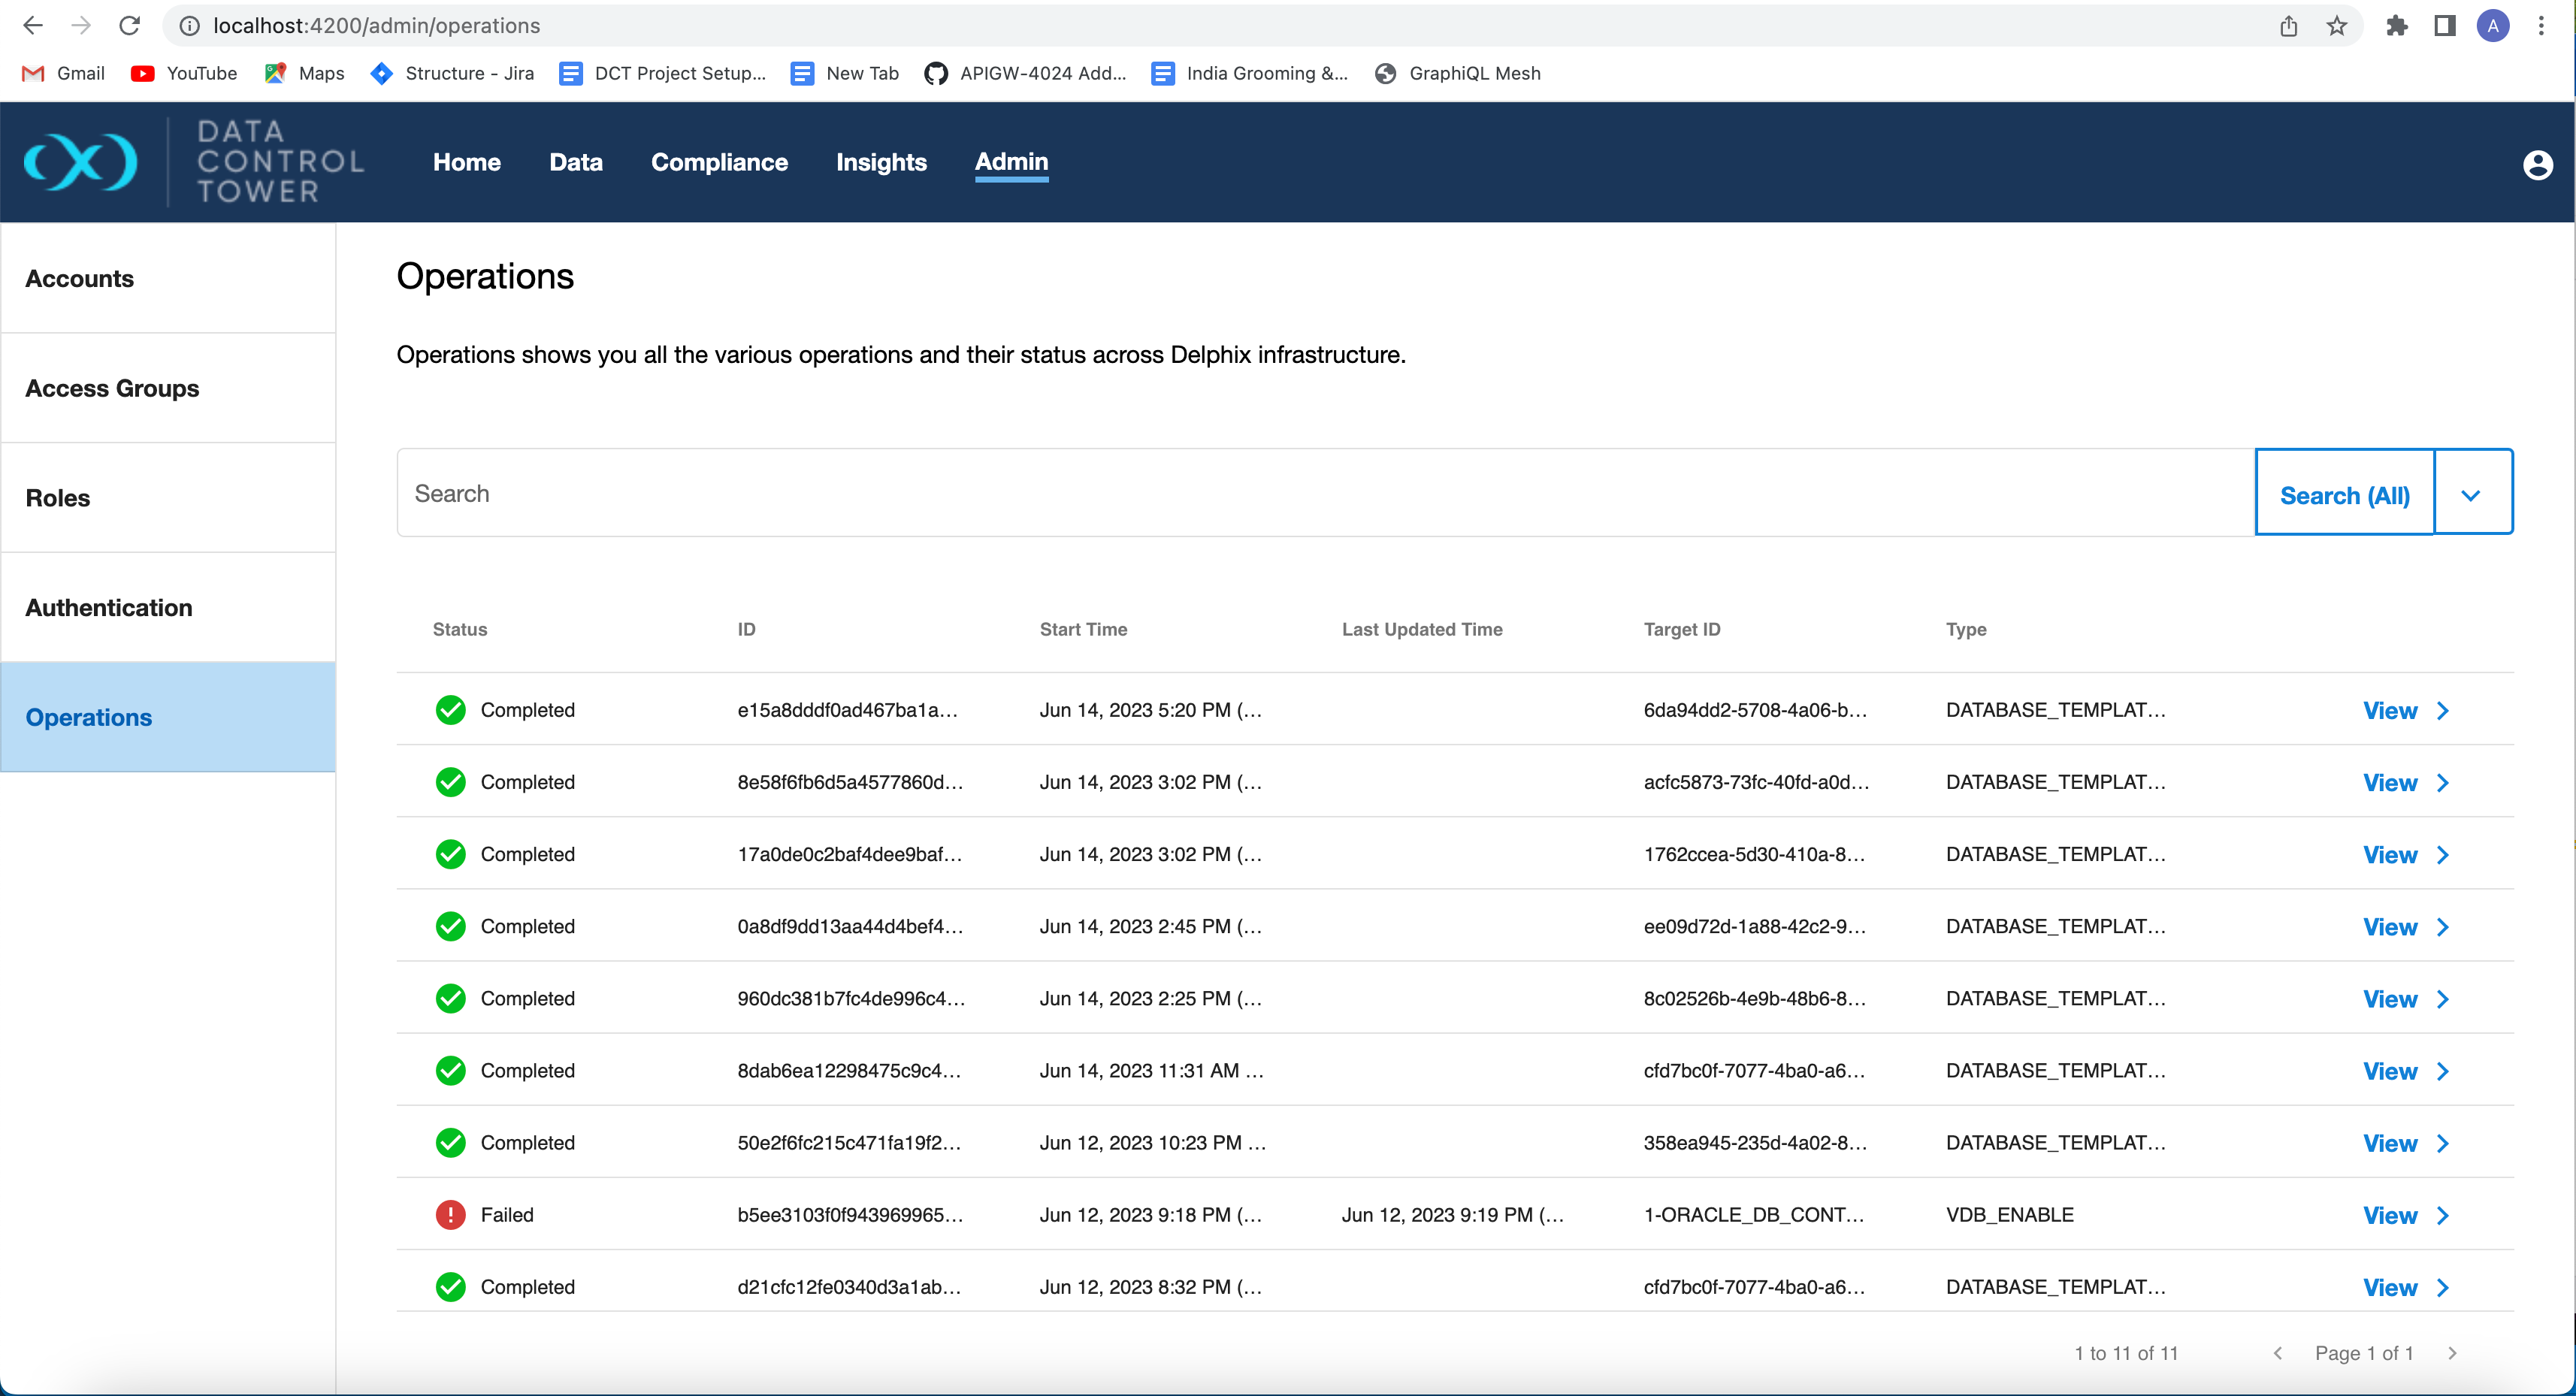This screenshot has width=2576, height=1396.
Task: Go to the next page chevron
Action: point(2451,1353)
